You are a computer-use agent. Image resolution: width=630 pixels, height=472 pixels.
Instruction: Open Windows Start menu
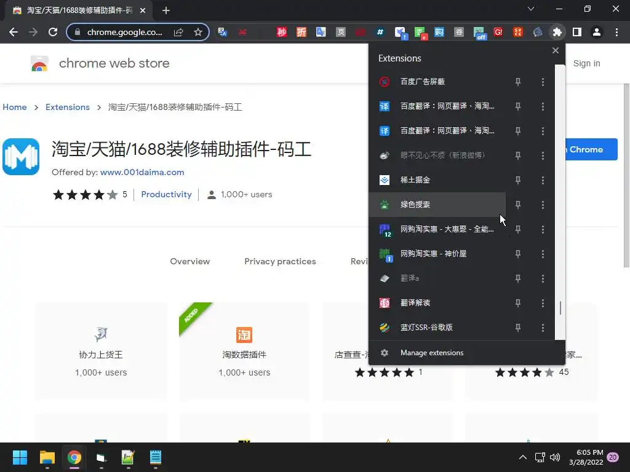point(20,457)
